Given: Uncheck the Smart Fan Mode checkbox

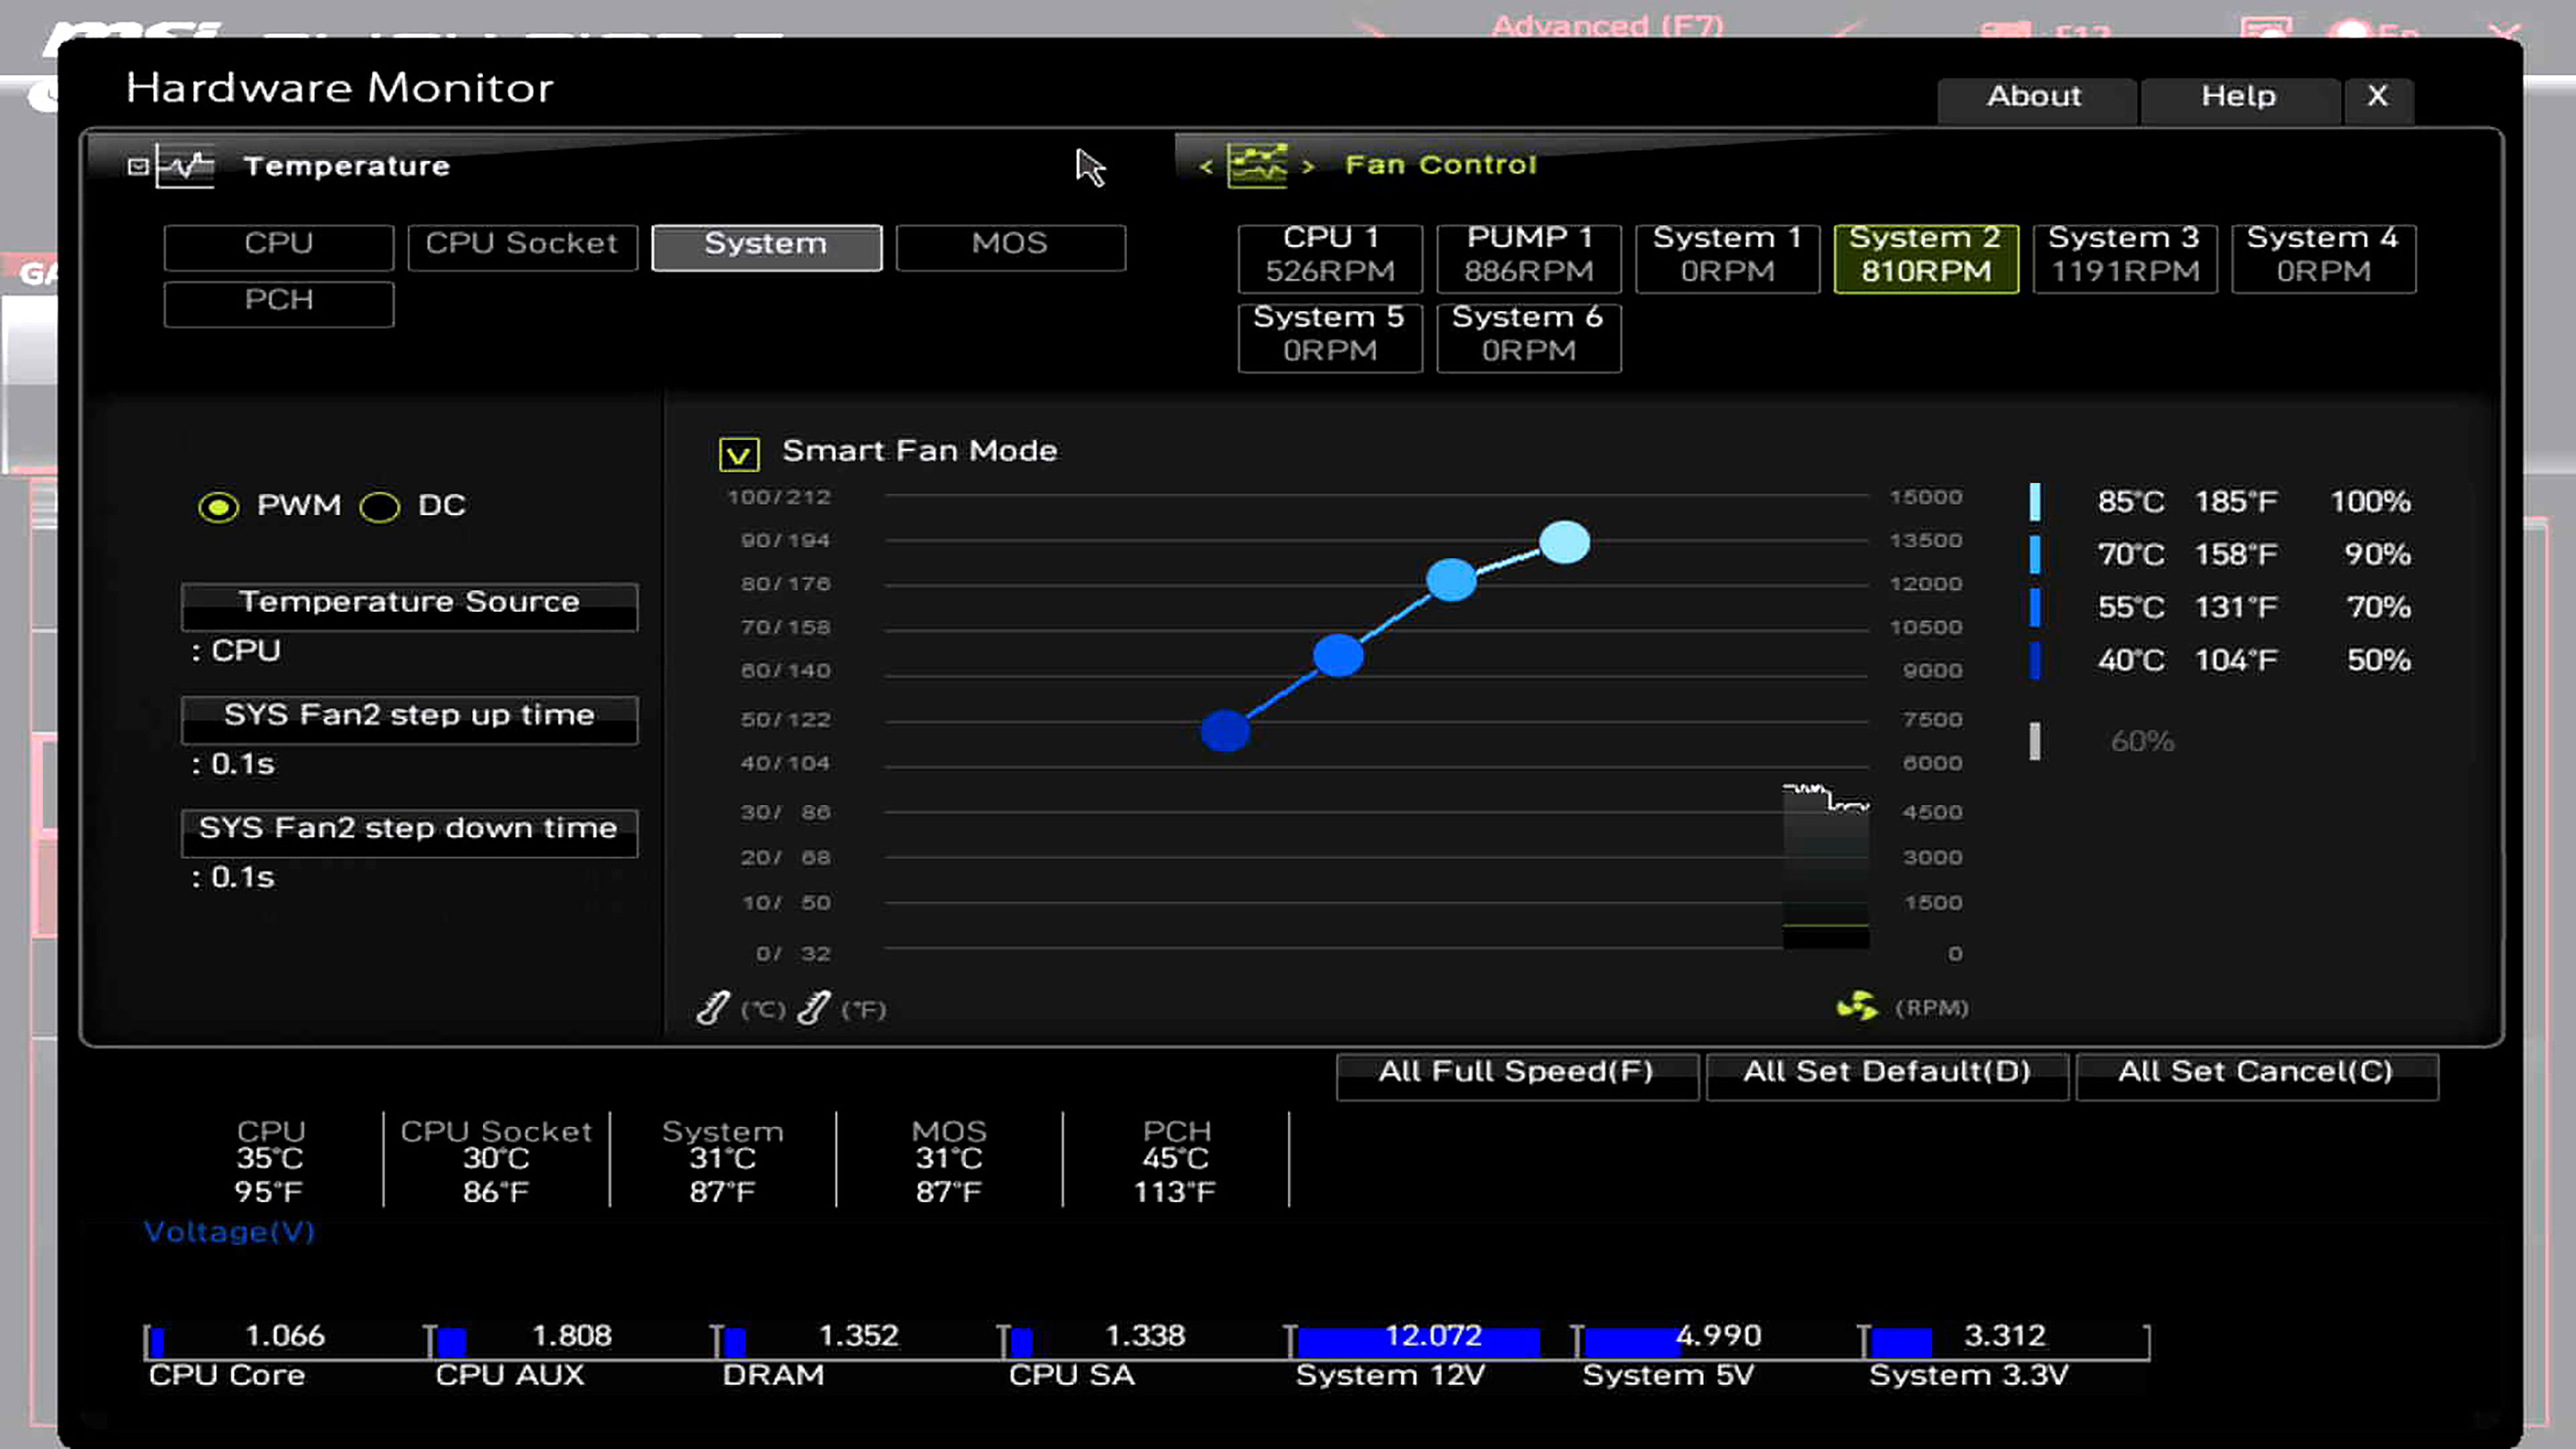Looking at the screenshot, I should 739,454.
